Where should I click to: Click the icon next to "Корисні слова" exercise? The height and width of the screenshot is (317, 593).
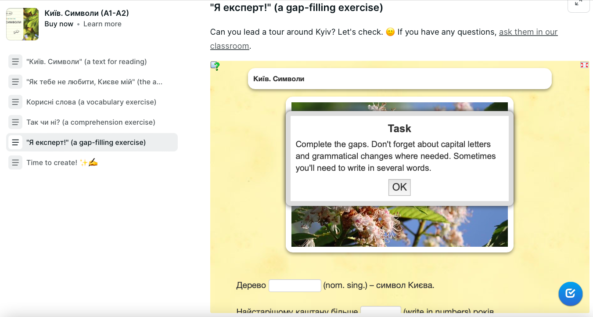pos(15,102)
